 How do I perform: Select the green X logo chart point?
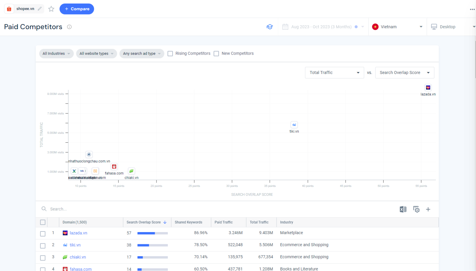click(74, 171)
